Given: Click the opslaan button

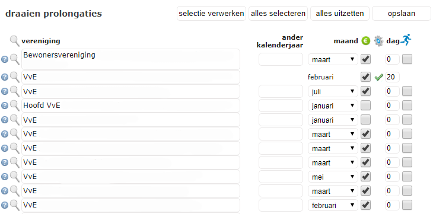Looking at the screenshot, I should pyautogui.click(x=401, y=14).
